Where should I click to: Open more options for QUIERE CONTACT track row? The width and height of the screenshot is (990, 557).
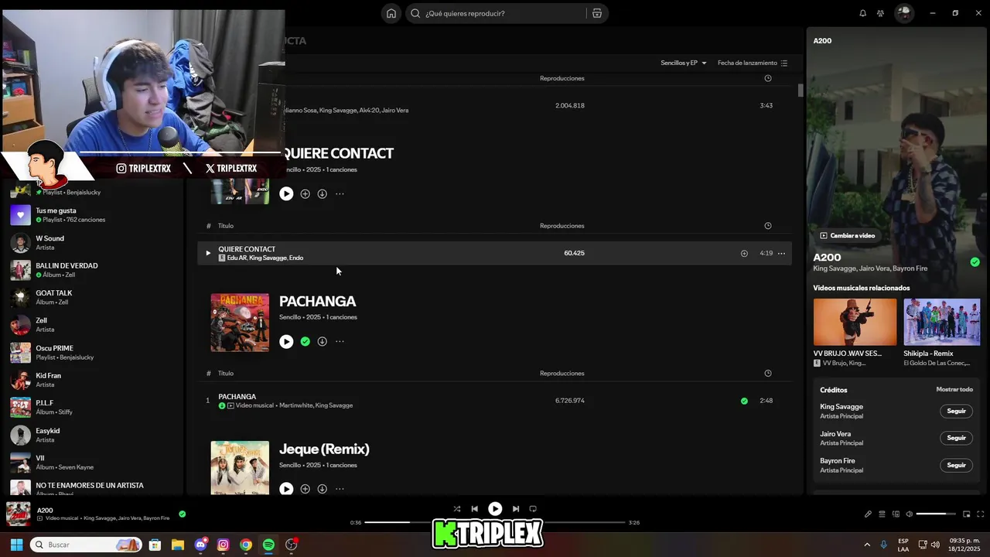[781, 253]
